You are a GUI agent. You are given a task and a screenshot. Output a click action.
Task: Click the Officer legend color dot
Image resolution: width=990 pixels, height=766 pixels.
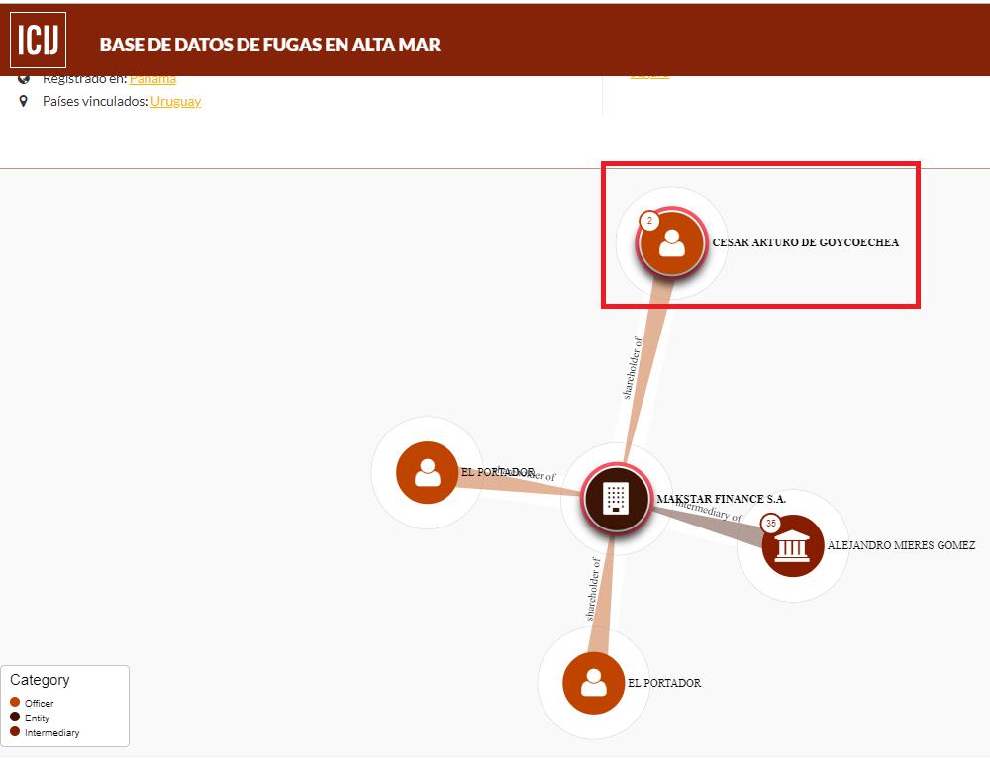15,702
